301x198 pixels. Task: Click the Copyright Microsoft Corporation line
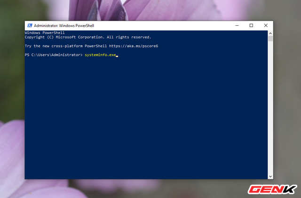(88, 37)
